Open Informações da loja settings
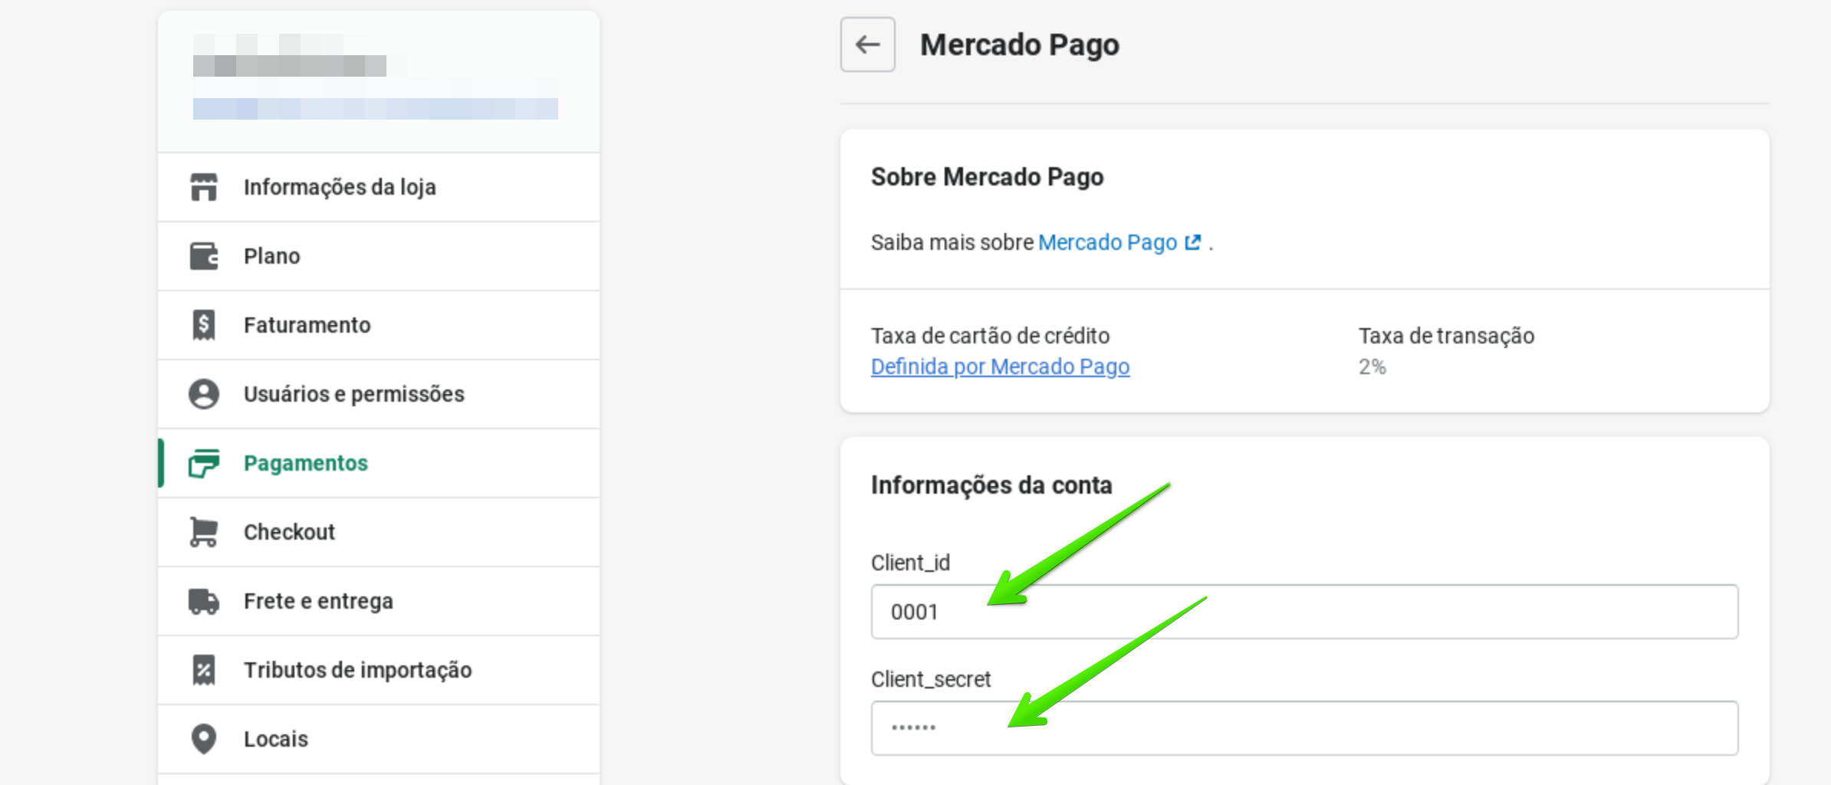The width and height of the screenshot is (1831, 785). (x=379, y=187)
